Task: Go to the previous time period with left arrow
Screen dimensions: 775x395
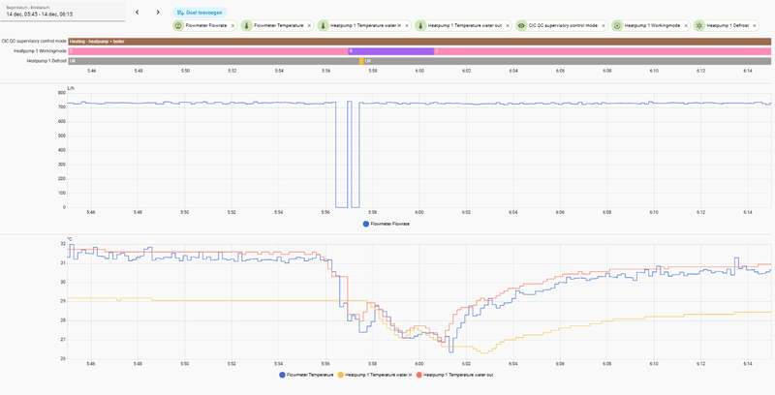Action: point(138,13)
